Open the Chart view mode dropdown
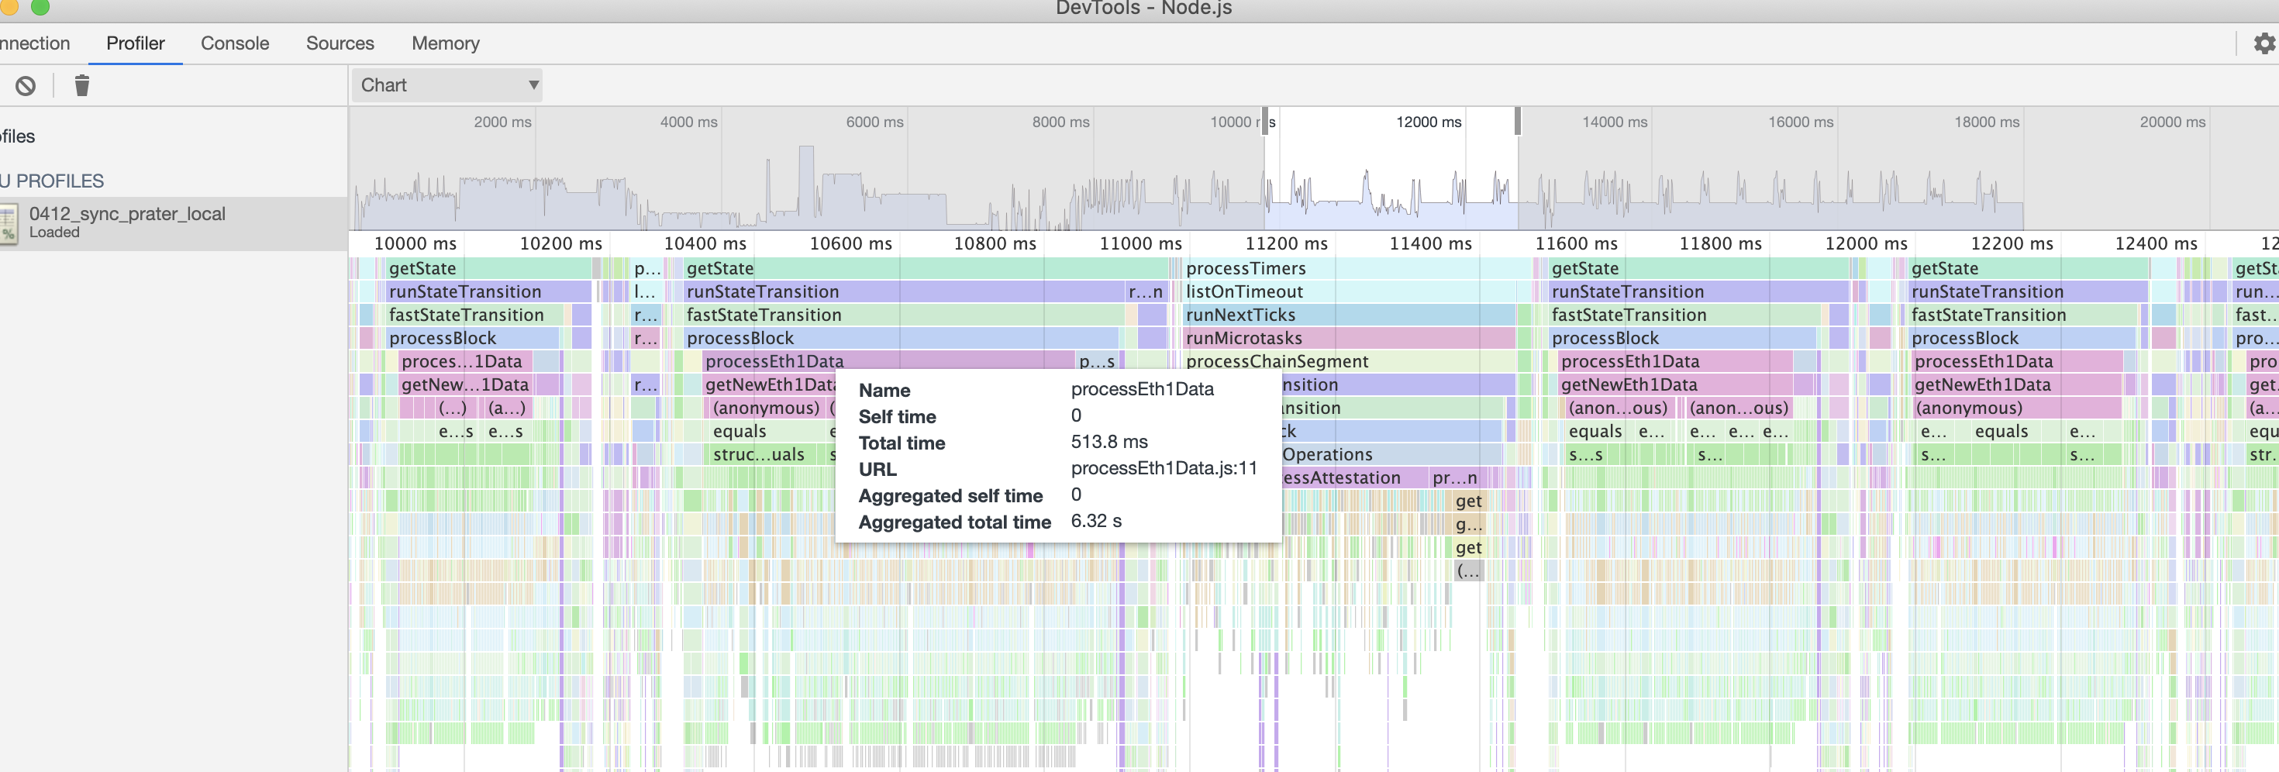The image size is (2279, 772). click(446, 85)
